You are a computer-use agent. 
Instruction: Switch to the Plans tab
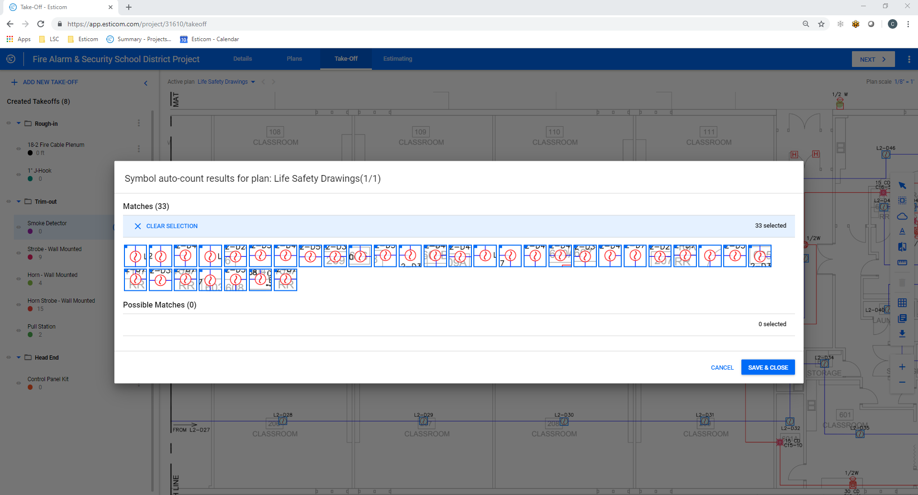[x=294, y=59]
